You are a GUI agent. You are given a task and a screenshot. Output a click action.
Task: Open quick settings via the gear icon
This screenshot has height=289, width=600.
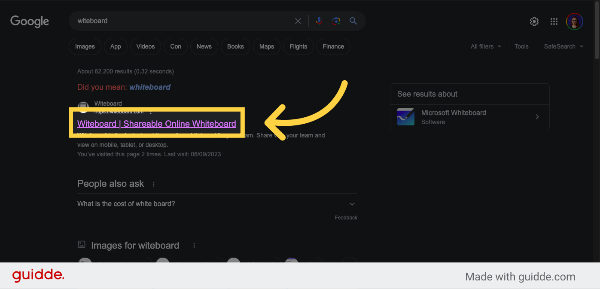[x=534, y=21]
